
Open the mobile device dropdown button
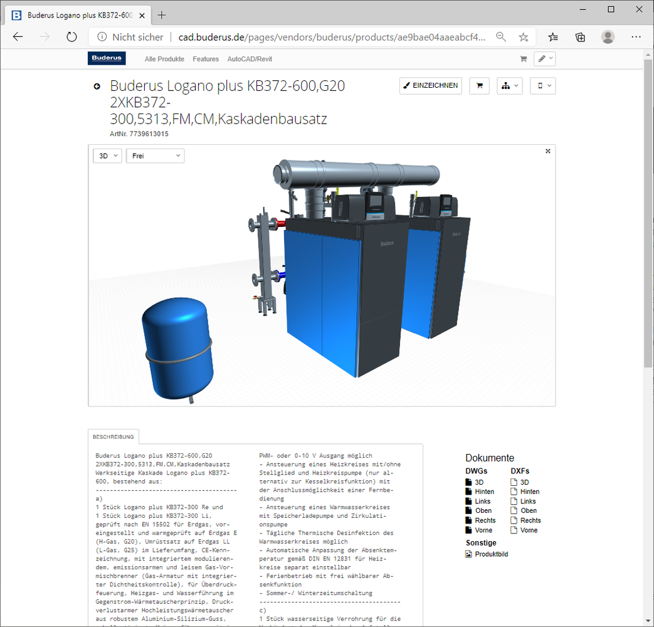(x=543, y=86)
